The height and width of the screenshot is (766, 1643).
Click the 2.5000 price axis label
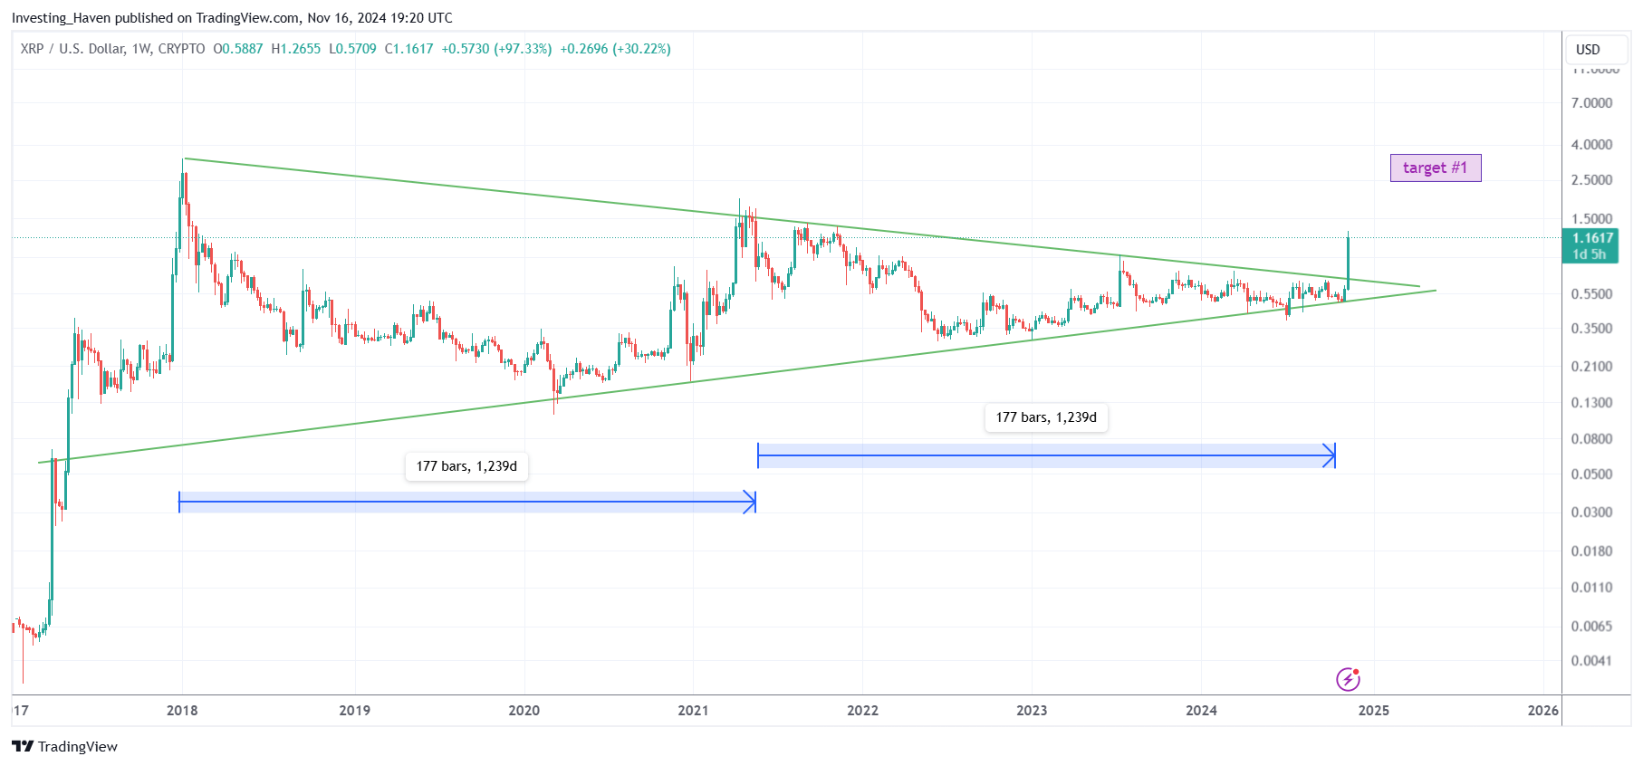pyautogui.click(x=1592, y=180)
